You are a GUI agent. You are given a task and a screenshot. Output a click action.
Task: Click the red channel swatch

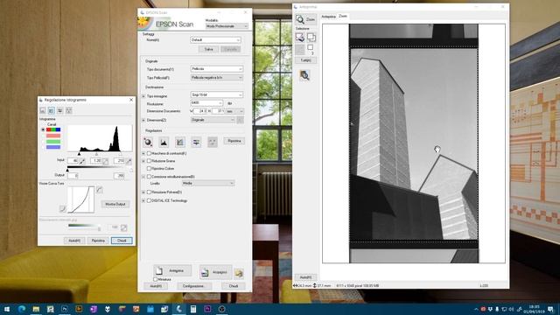(53, 136)
